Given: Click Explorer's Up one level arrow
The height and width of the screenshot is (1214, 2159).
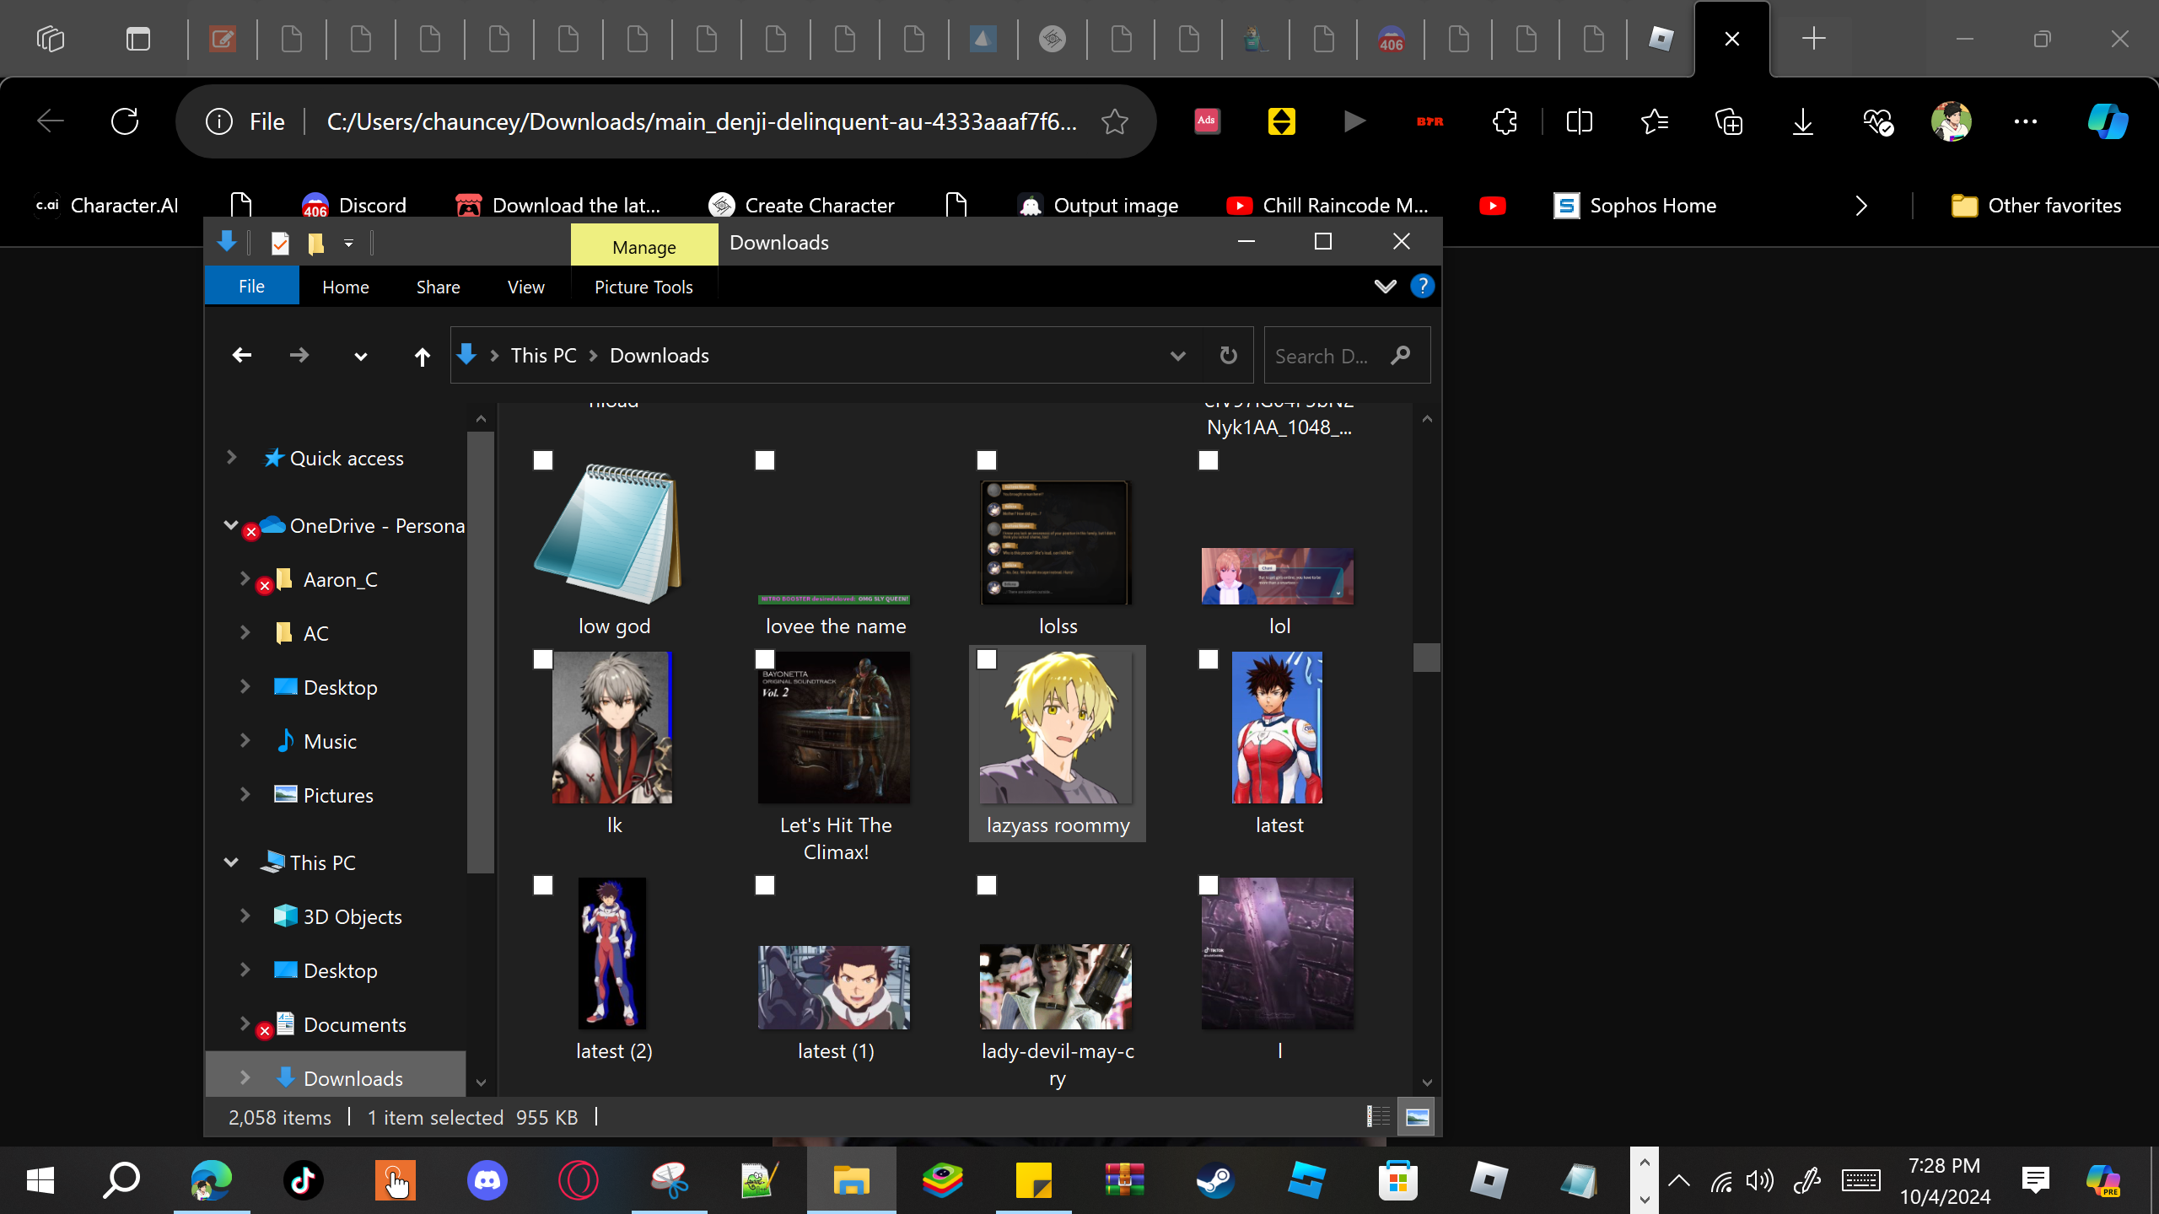Looking at the screenshot, I should click(x=423, y=357).
